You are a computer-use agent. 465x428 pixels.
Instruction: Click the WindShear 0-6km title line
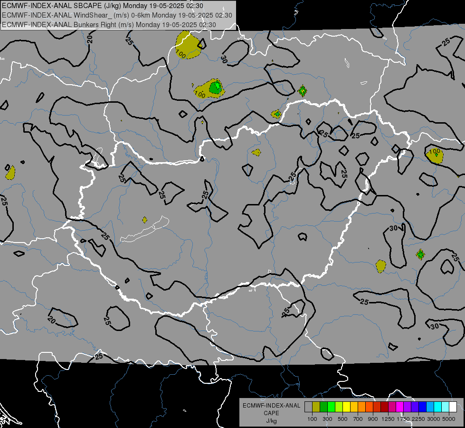(117, 15)
